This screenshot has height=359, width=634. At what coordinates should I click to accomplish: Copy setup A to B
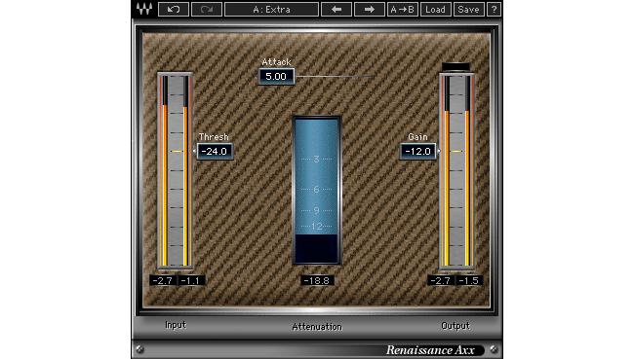402,10
